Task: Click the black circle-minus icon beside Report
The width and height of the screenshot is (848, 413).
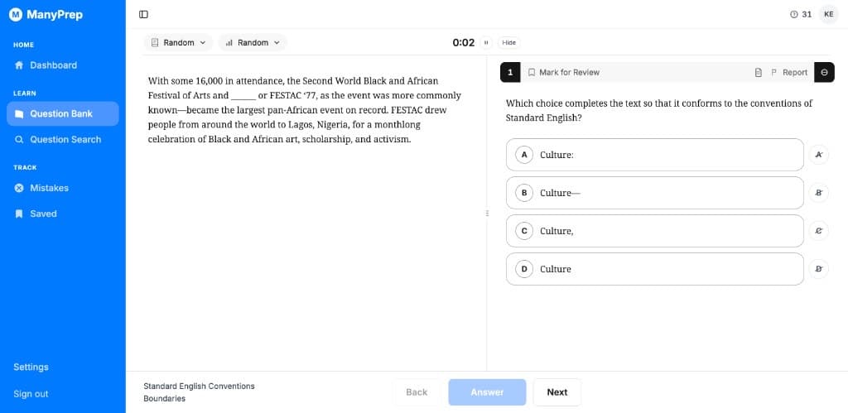Action: (x=824, y=73)
